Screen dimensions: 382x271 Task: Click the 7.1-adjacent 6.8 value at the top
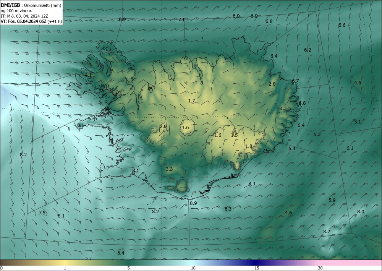coord(269,21)
